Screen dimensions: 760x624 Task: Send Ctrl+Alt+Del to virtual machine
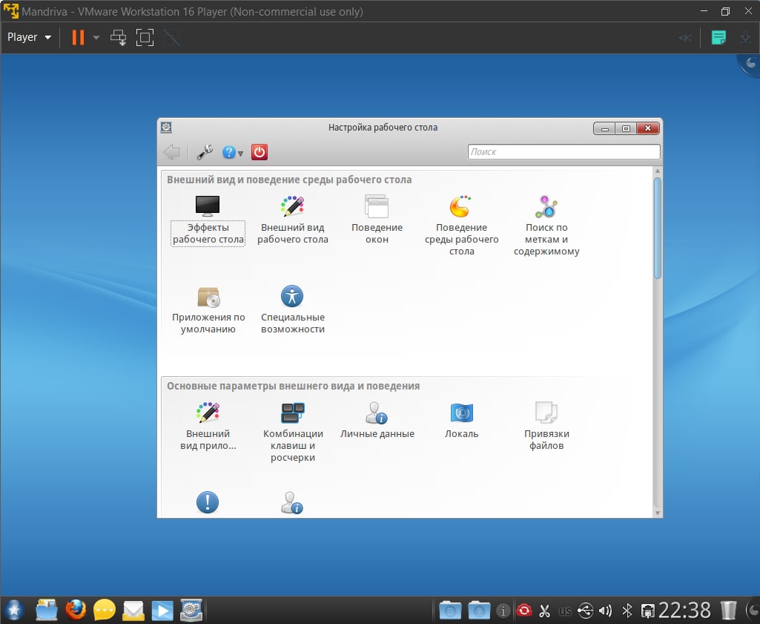tap(118, 37)
